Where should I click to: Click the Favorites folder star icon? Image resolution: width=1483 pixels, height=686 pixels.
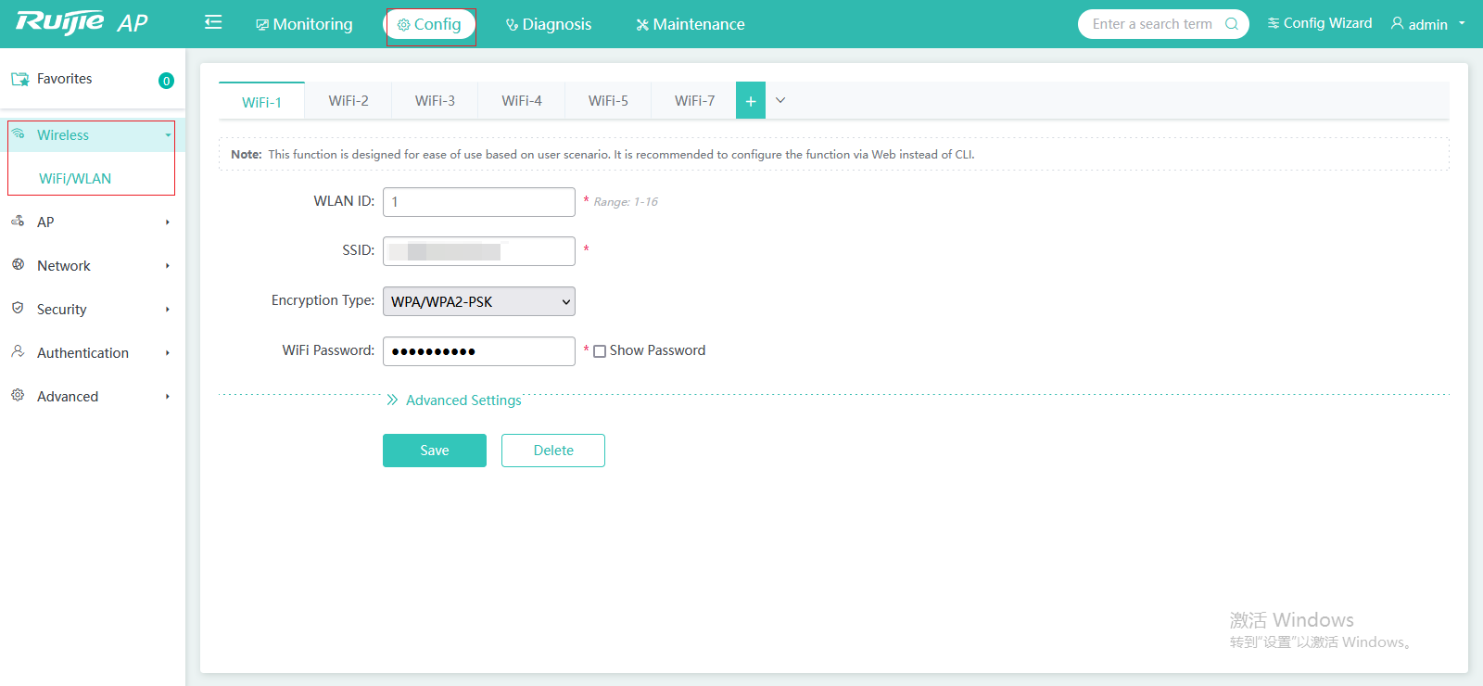(x=19, y=80)
